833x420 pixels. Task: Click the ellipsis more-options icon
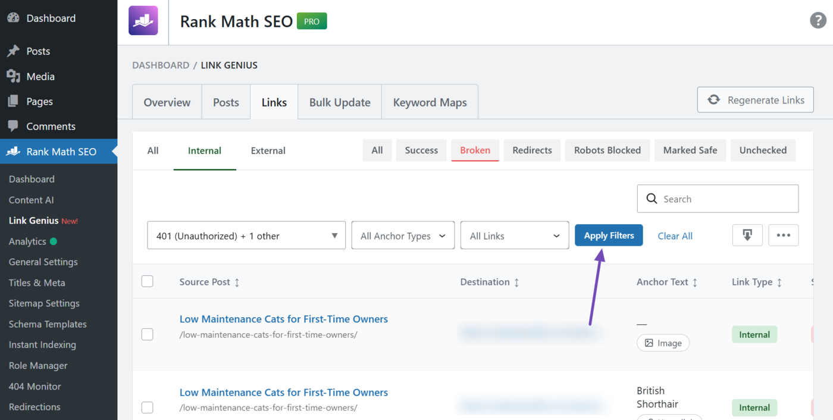[784, 235]
